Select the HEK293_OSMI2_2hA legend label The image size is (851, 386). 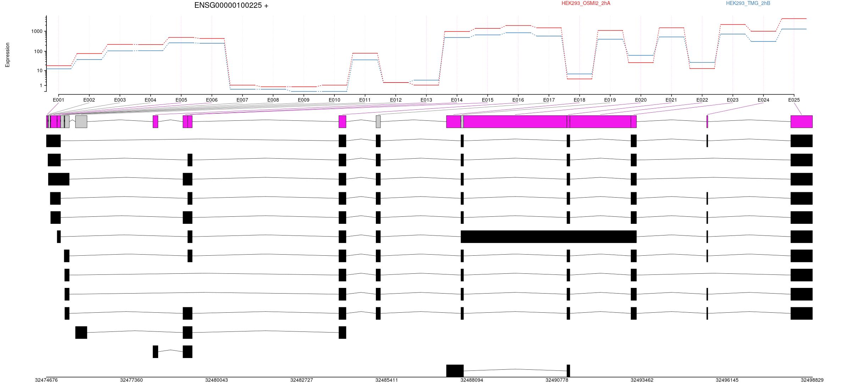[x=586, y=3]
